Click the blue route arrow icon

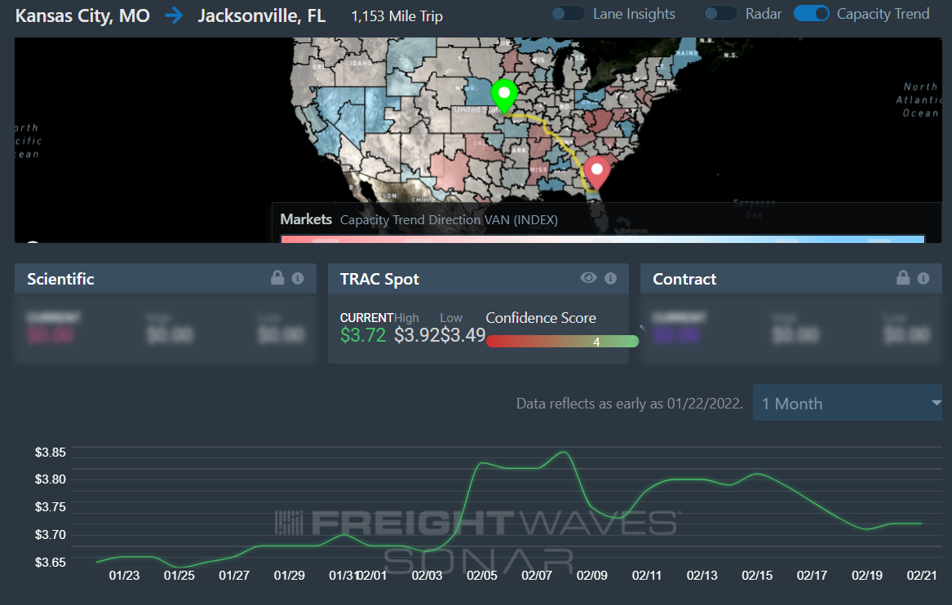(x=174, y=15)
